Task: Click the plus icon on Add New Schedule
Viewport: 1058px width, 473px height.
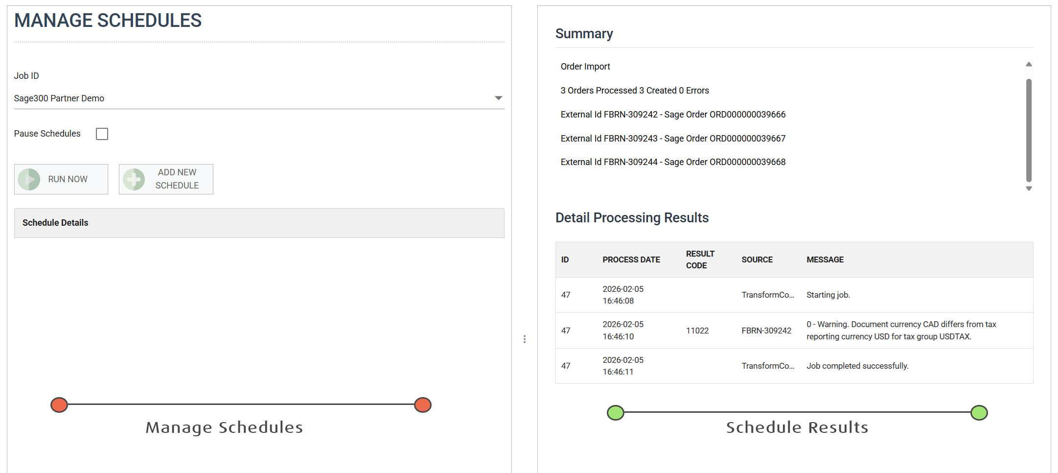Action: (x=134, y=179)
